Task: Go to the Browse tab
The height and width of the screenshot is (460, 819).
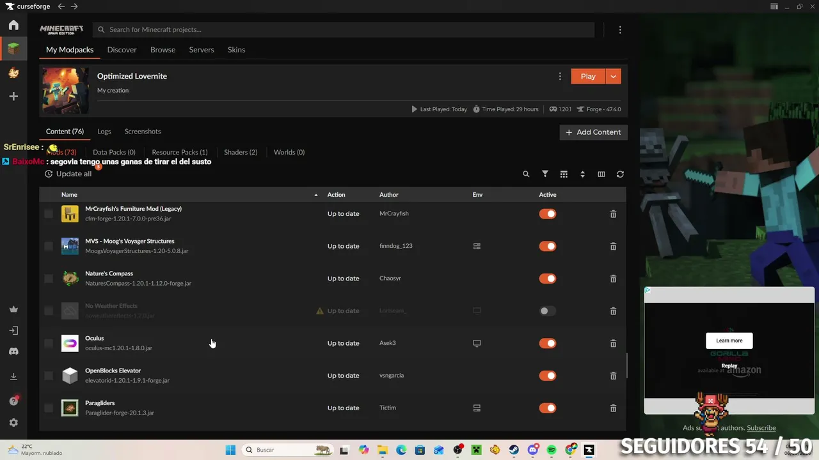Action: coord(163,50)
